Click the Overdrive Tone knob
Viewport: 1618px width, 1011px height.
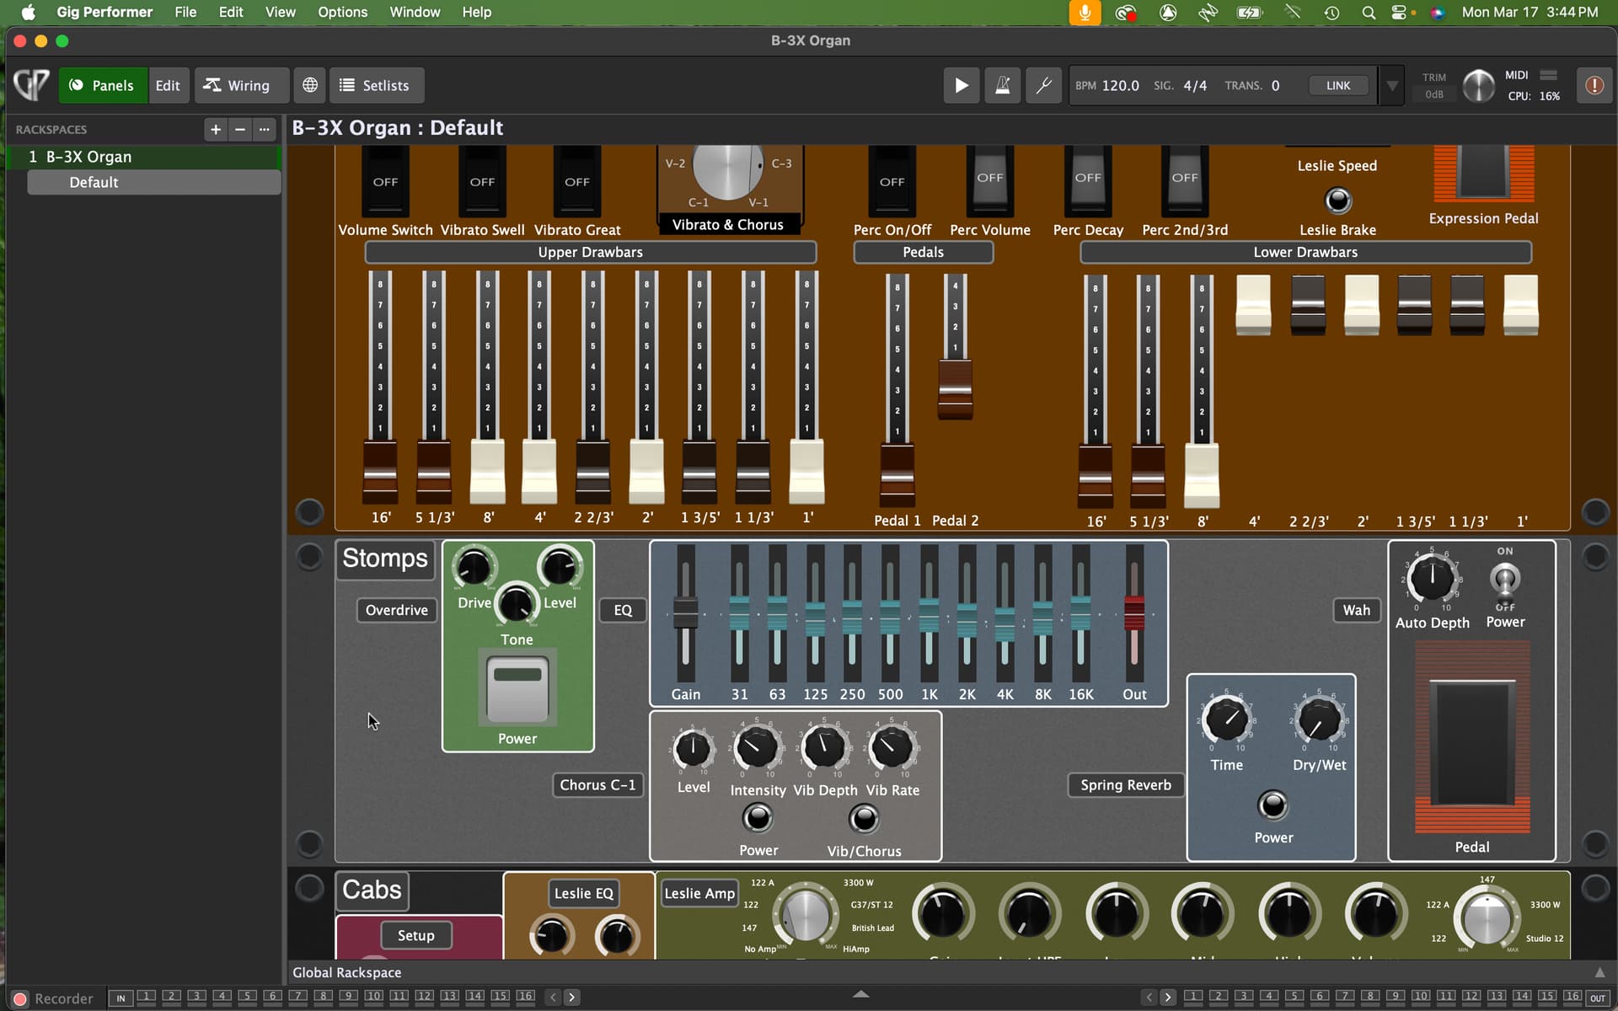[516, 603]
